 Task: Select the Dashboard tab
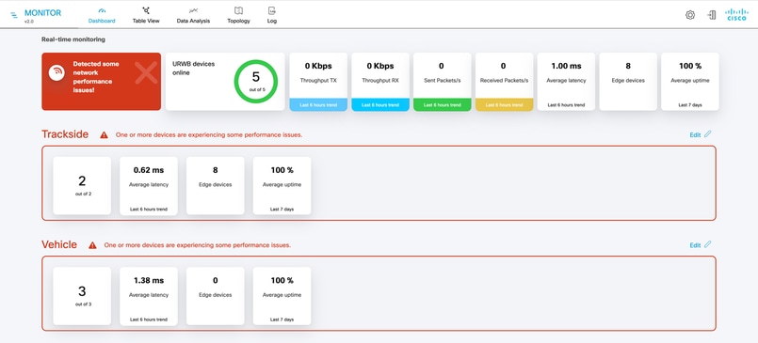(x=102, y=15)
